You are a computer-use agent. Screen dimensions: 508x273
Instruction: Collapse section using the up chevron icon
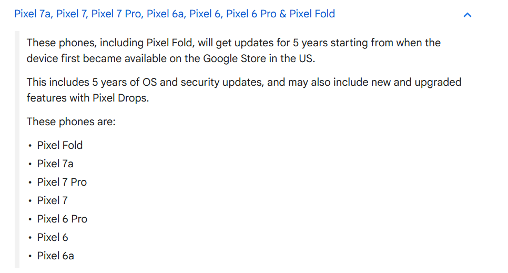[467, 15]
